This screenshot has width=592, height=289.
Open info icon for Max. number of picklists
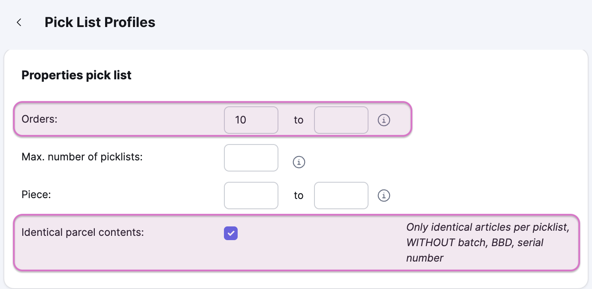(x=299, y=162)
